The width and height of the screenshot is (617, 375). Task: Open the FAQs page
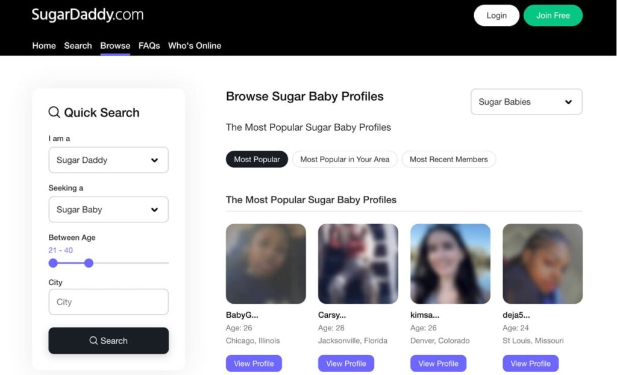tap(149, 46)
